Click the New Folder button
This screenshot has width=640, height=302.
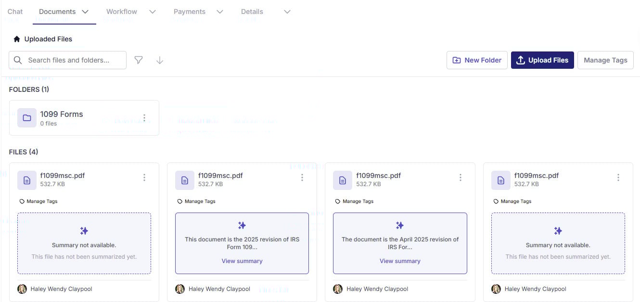(x=477, y=60)
